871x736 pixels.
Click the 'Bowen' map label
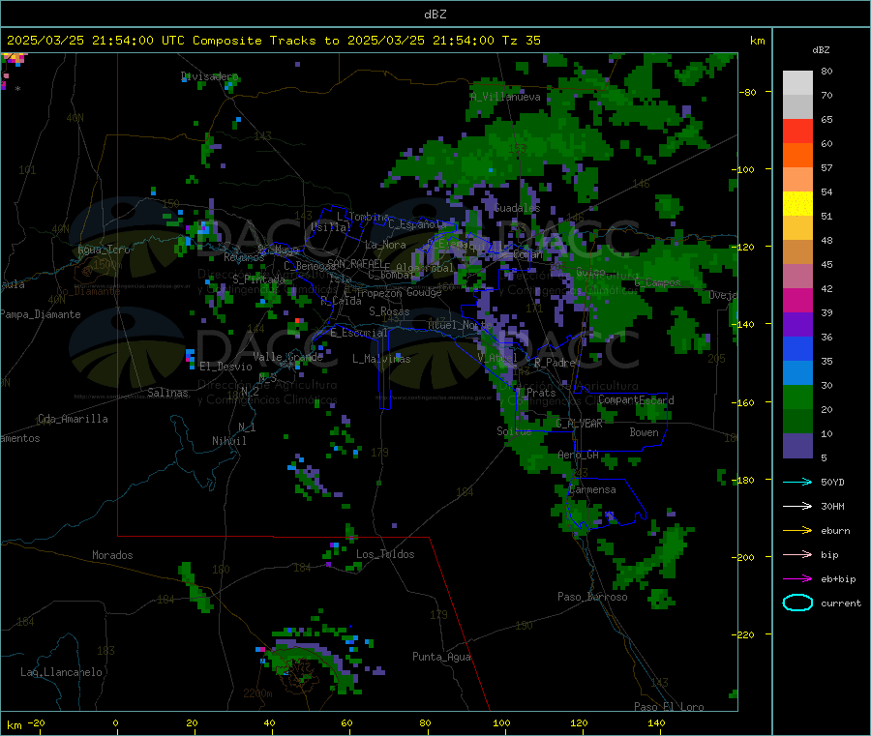point(644,432)
